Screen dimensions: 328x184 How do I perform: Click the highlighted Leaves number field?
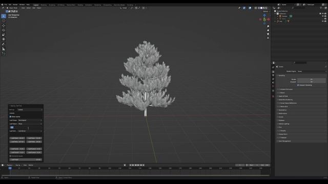click(26, 127)
